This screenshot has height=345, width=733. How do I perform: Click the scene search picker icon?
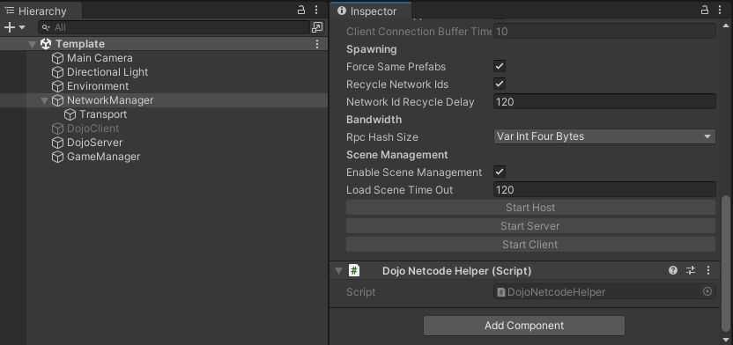[x=317, y=27]
